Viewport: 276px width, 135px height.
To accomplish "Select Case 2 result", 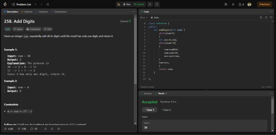I will (166, 110).
